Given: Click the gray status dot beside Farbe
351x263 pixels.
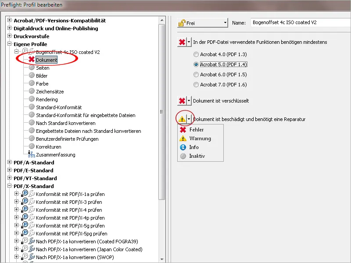Looking at the screenshot, I should (x=32, y=83).
